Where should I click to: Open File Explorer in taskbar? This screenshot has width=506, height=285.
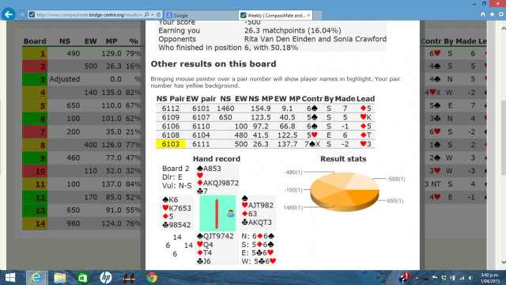point(60,278)
